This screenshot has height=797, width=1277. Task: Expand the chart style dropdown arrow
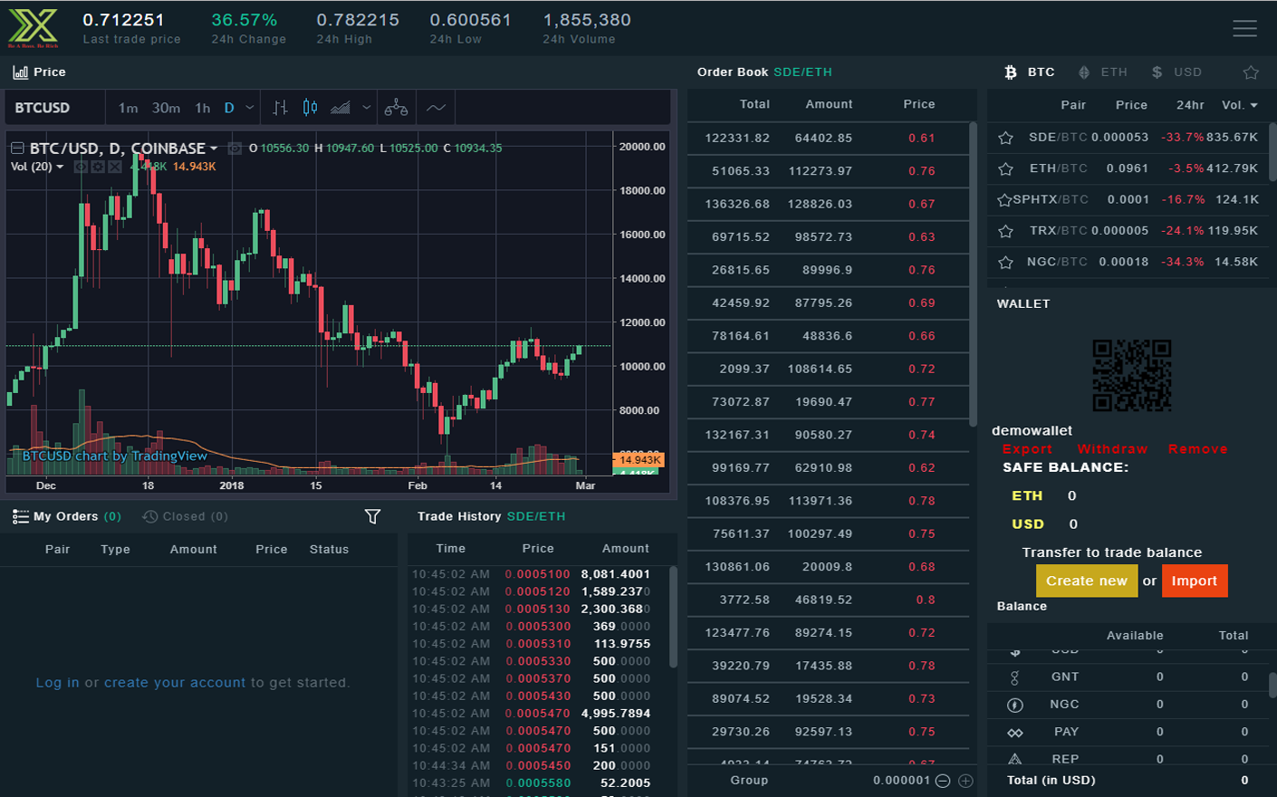point(366,108)
